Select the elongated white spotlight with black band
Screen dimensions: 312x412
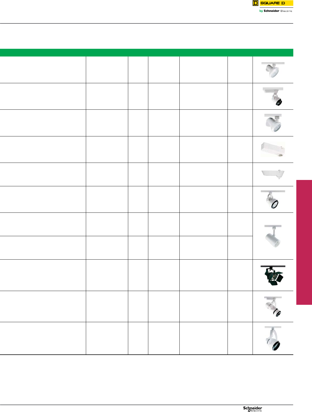click(x=273, y=306)
